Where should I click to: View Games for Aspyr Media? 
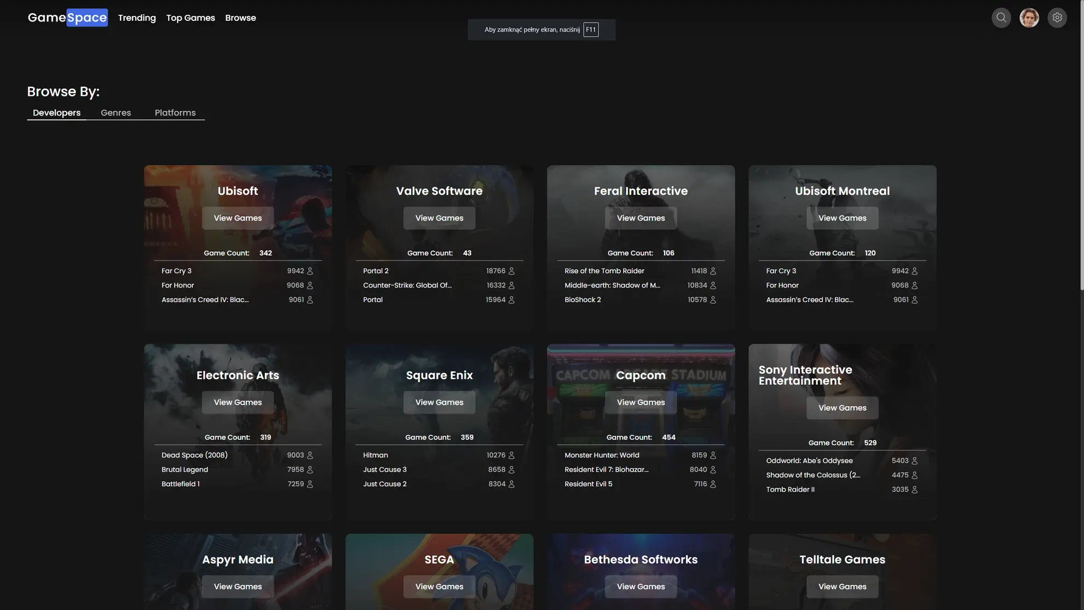238,586
